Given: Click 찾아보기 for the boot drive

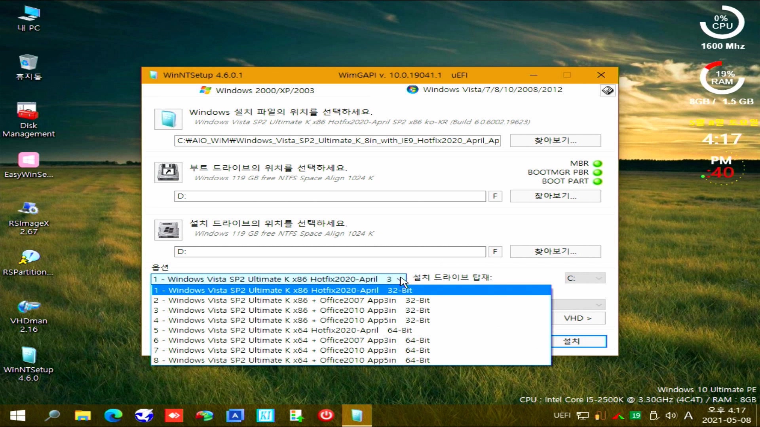Looking at the screenshot, I should pyautogui.click(x=555, y=196).
